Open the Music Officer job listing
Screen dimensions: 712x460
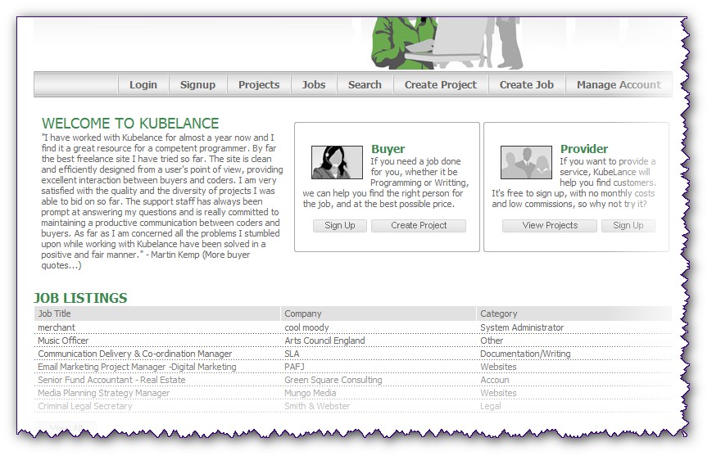[x=63, y=340]
